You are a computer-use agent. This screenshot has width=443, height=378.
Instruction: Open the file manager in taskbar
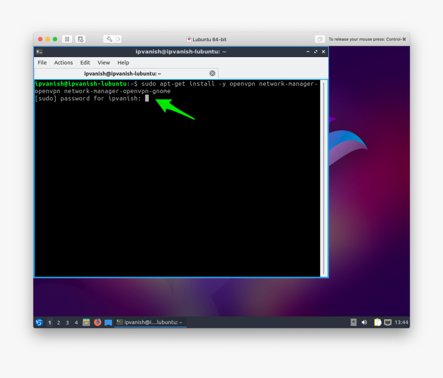(86, 322)
